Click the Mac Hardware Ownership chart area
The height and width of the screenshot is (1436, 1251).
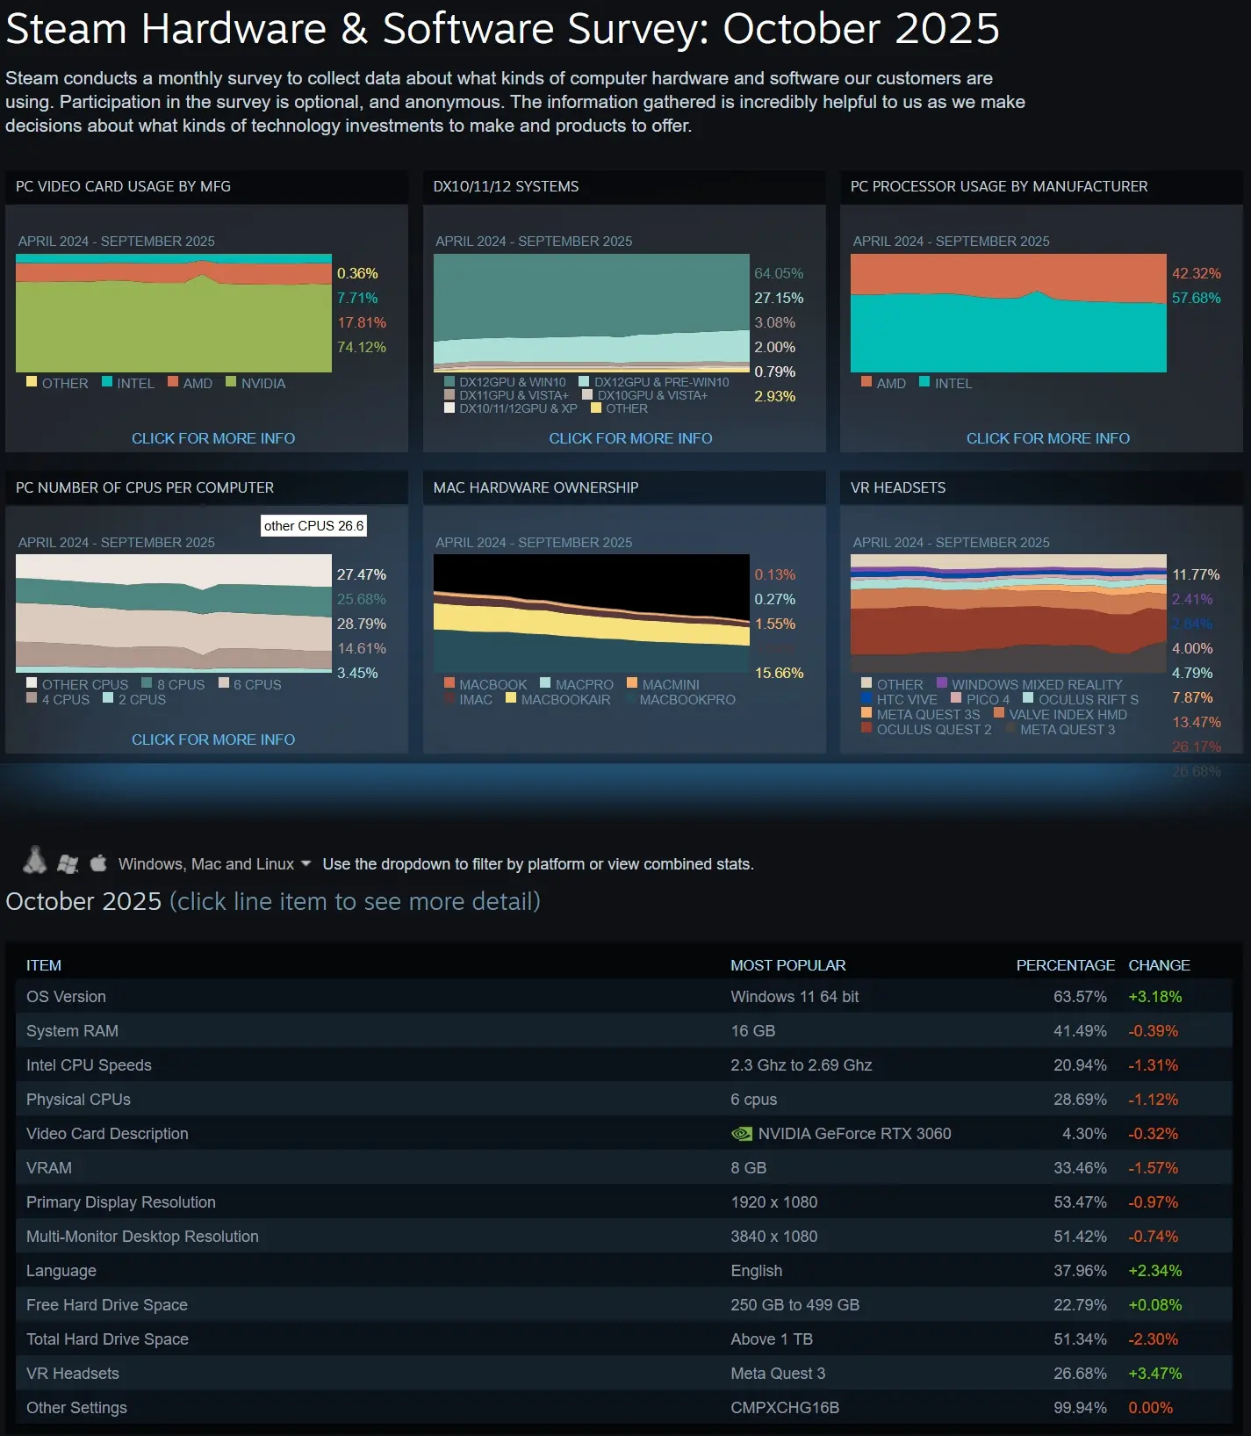(591, 600)
